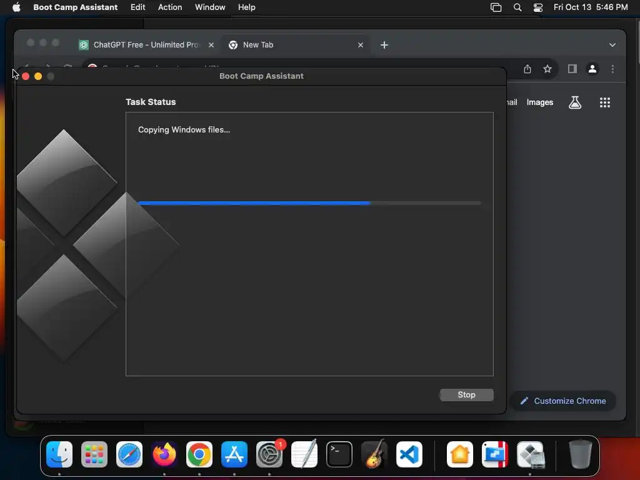
Task: Bookmark this tab with the star icon
Action: pos(547,69)
